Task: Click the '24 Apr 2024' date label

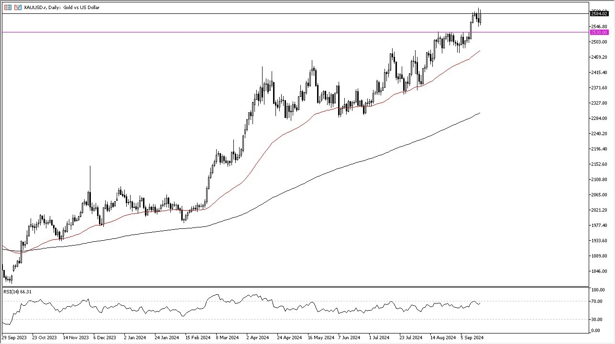Action: 290,337
